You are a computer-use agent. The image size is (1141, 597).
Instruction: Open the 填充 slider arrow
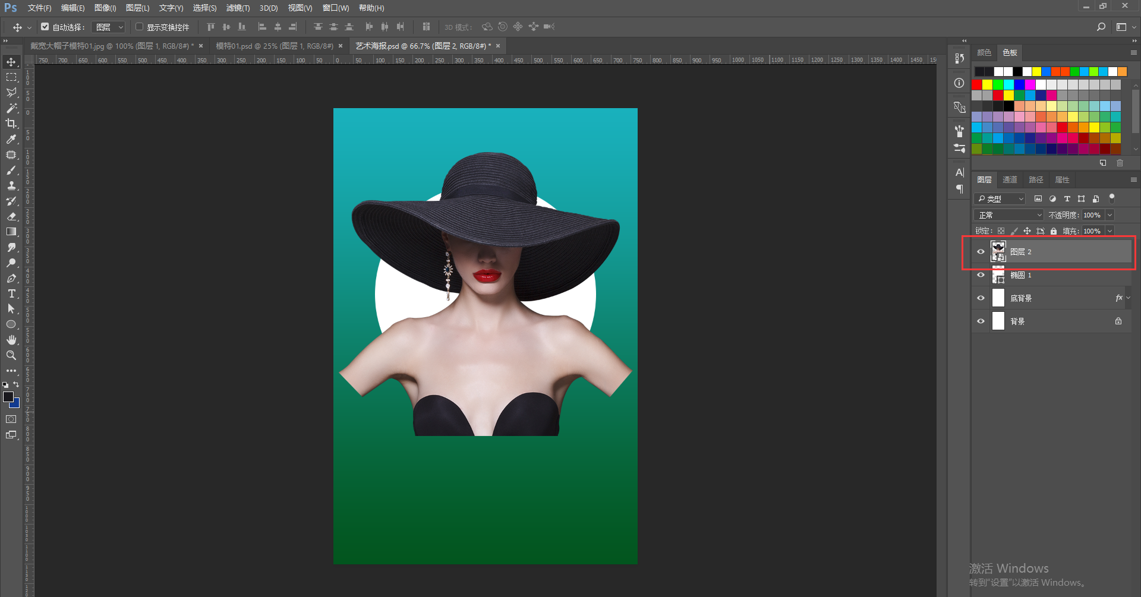1110,231
